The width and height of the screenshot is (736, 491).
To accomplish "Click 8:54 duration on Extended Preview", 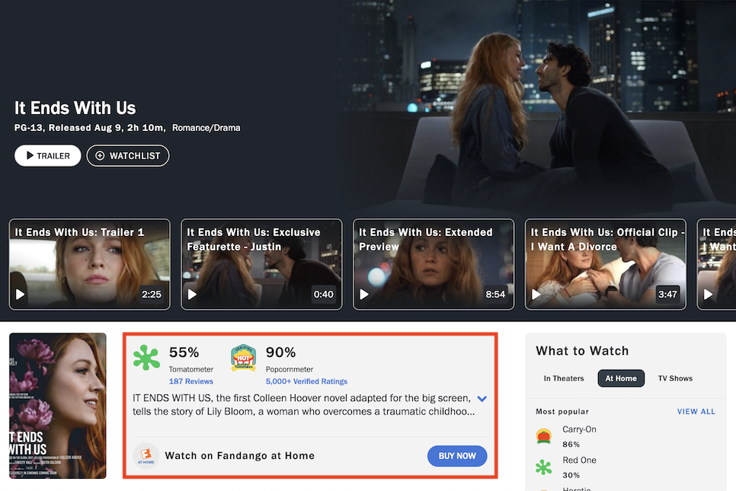I will pos(495,295).
